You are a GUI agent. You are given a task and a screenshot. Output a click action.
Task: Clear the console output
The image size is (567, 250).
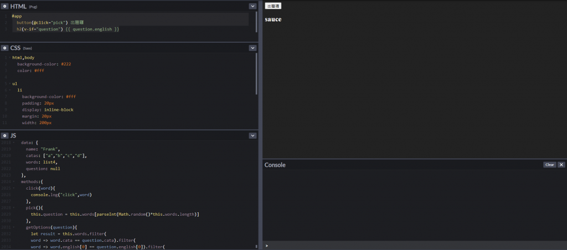click(550, 165)
